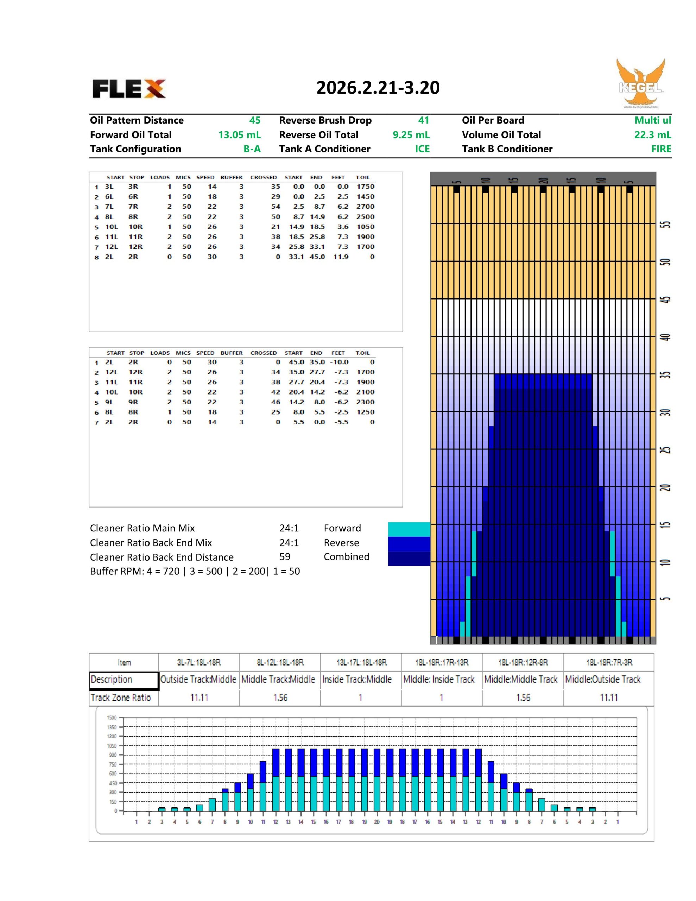The image size is (696, 901).
Task: Click the Inside Track:Middle description cell
Action: tap(357, 680)
